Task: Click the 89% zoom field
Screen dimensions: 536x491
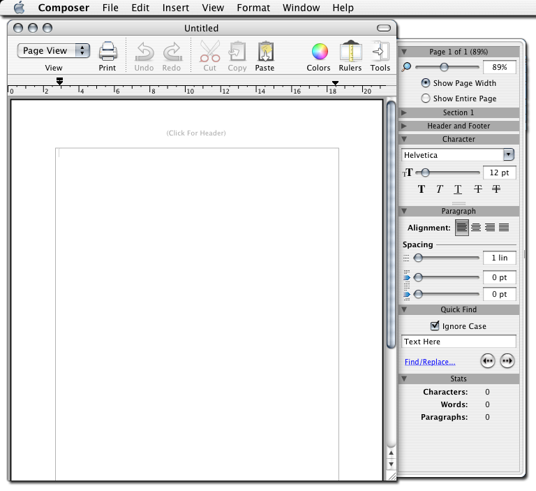Action: tap(500, 67)
